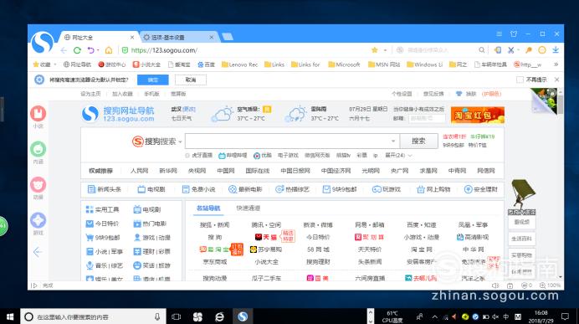Open the 苏宁易购 site link
This screenshot has height=324, width=579.
[x=266, y=249]
